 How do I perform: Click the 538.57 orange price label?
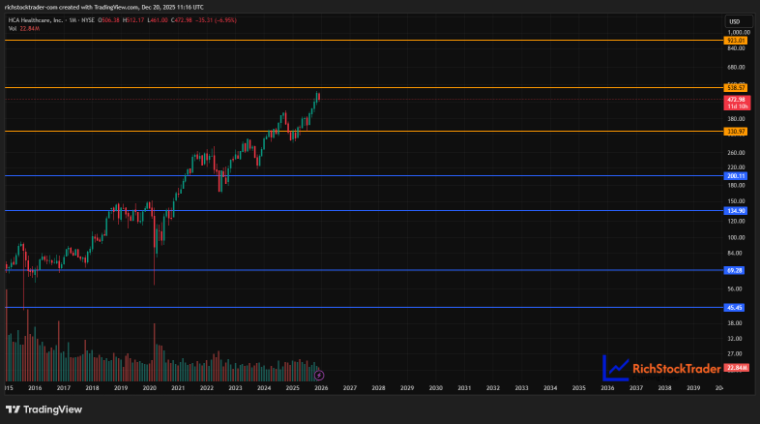pos(735,88)
